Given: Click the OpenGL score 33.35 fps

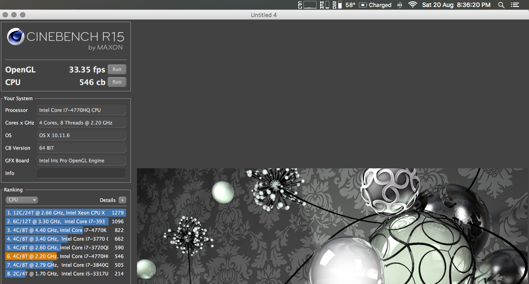Looking at the screenshot, I should [87, 70].
